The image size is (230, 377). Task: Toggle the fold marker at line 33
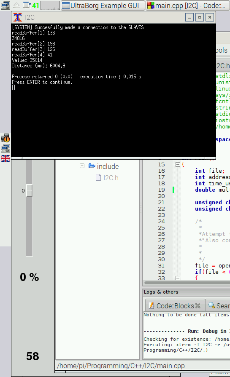coord(178,278)
